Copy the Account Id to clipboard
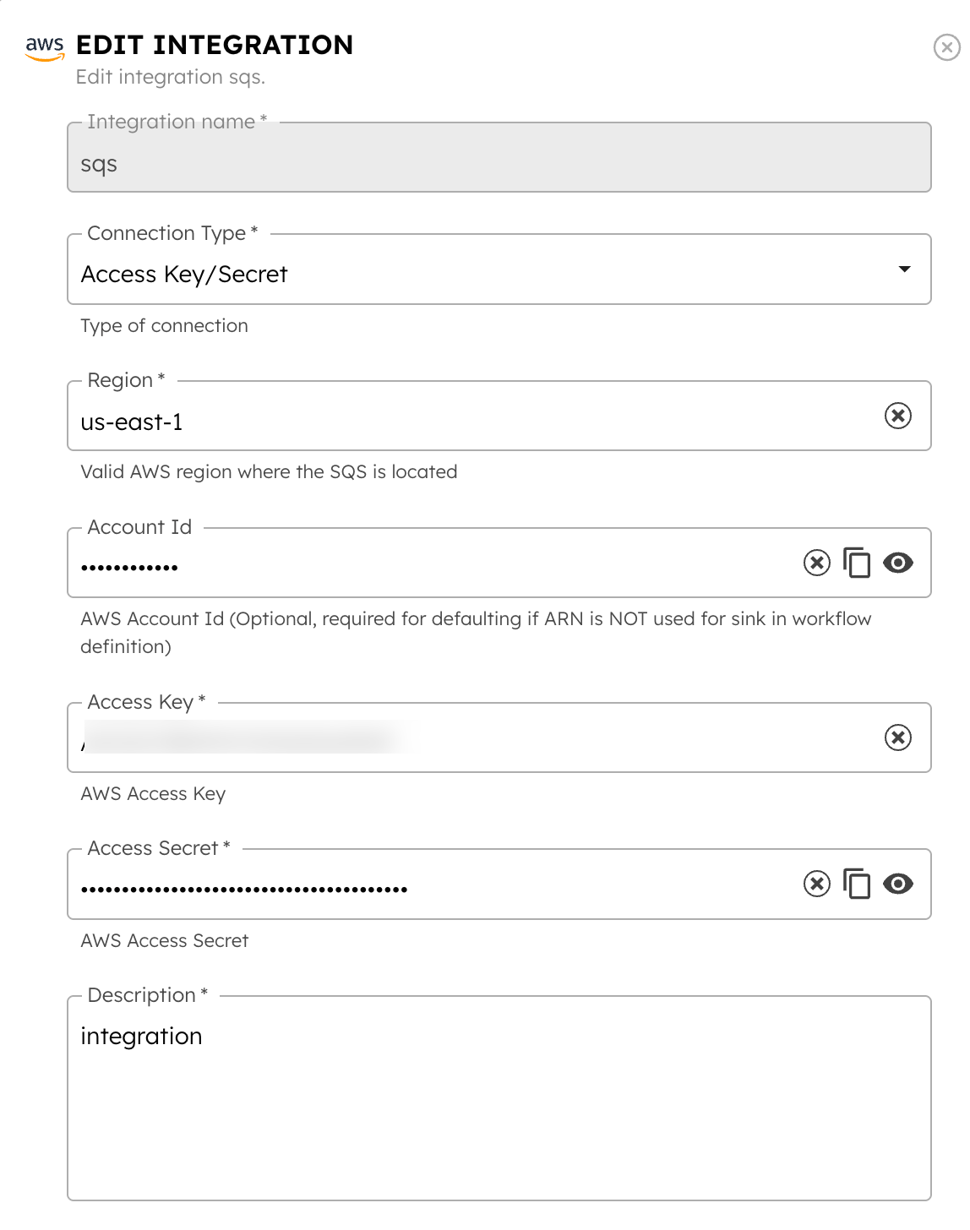 857,563
